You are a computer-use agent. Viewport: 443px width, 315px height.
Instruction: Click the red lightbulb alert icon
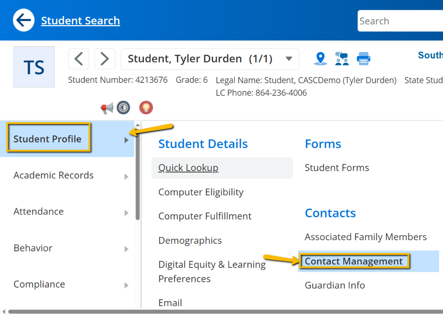click(146, 108)
